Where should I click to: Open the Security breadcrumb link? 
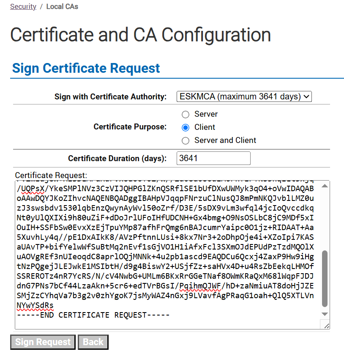click(x=23, y=6)
